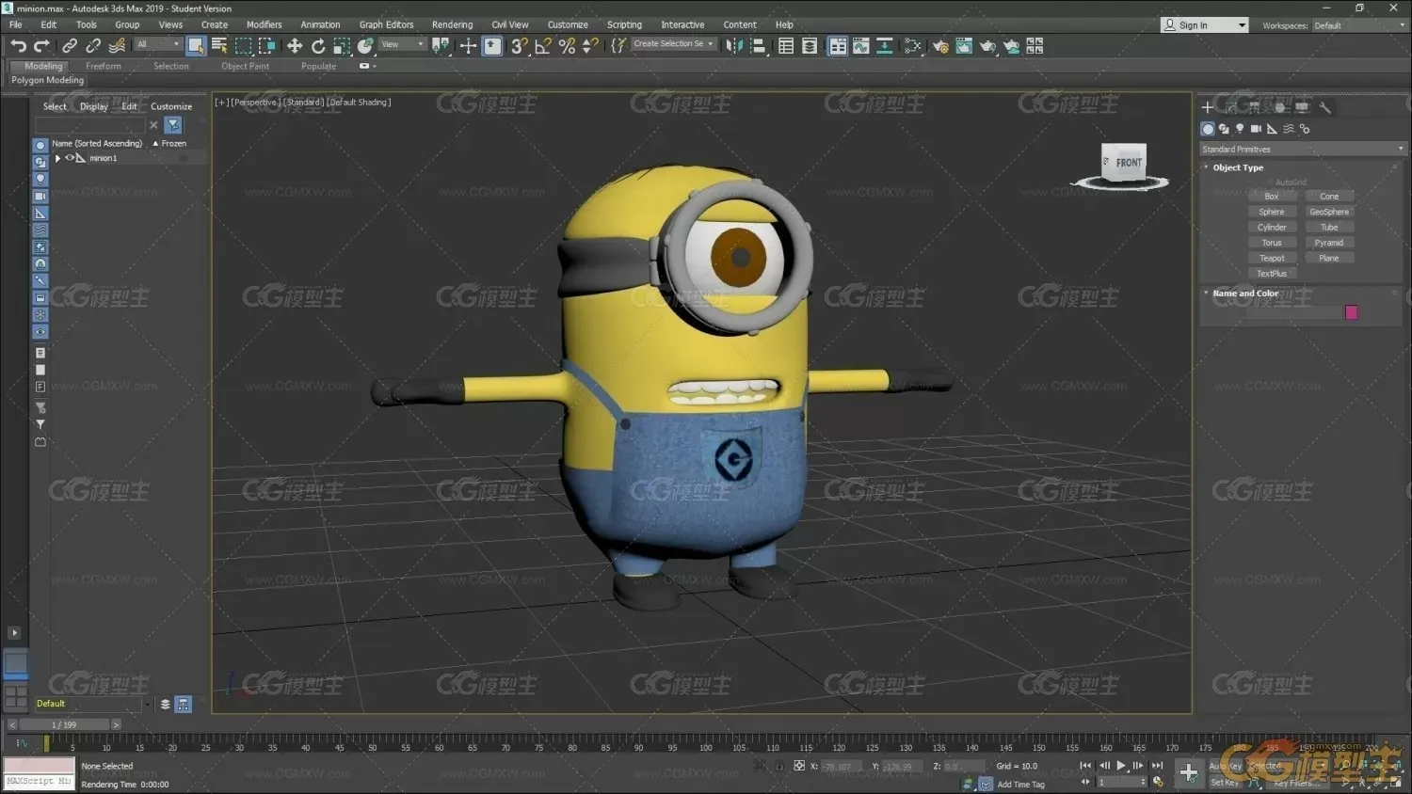Open the Create Selection Set dropdown
This screenshot has height=794, width=1412.
coord(673,44)
